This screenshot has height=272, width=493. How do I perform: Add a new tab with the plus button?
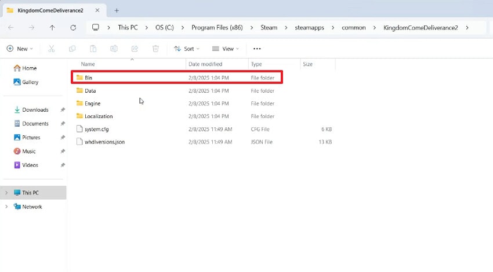click(117, 10)
